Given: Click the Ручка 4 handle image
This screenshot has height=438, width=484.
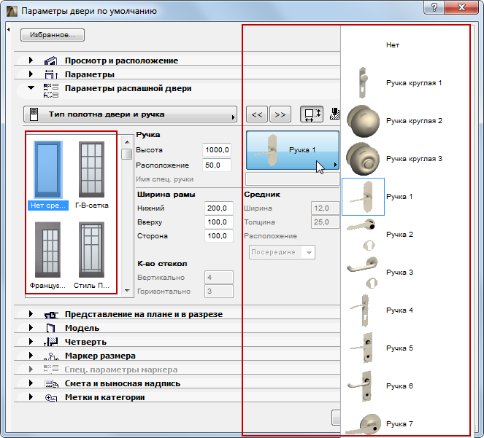Looking at the screenshot, I should point(361,310).
